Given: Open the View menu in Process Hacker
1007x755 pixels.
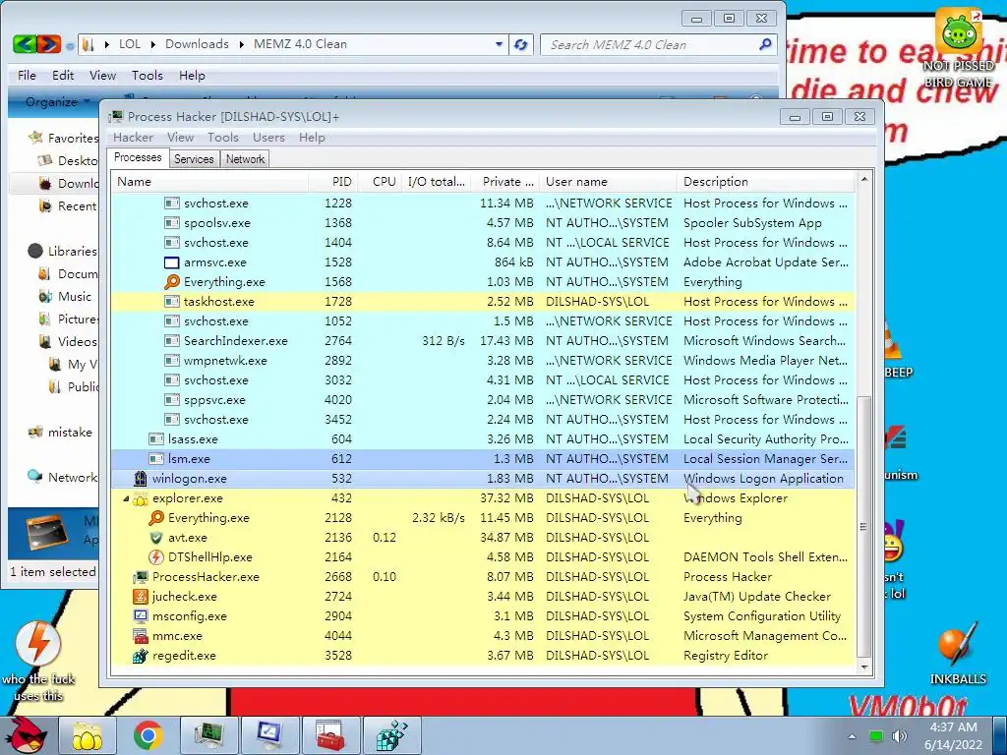Looking at the screenshot, I should (x=181, y=138).
